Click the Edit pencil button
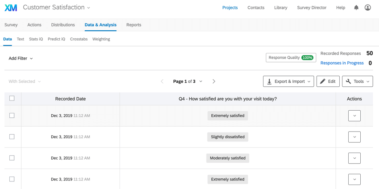Viewport: 379px width, 189px height. 328,81
